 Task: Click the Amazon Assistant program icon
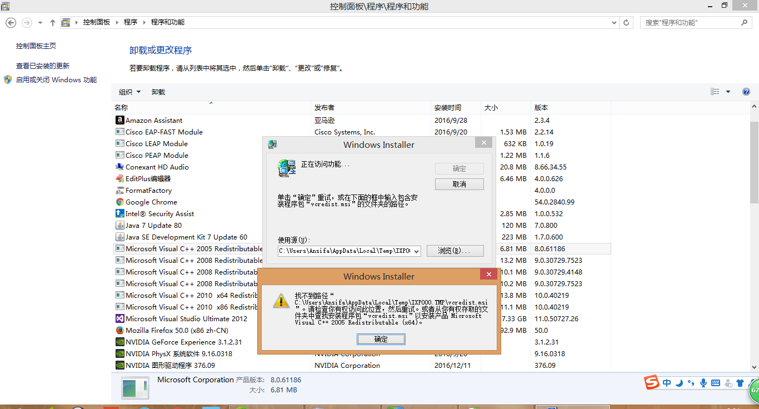[x=119, y=120]
